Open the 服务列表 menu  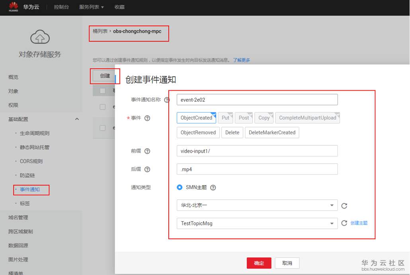coord(91,7)
